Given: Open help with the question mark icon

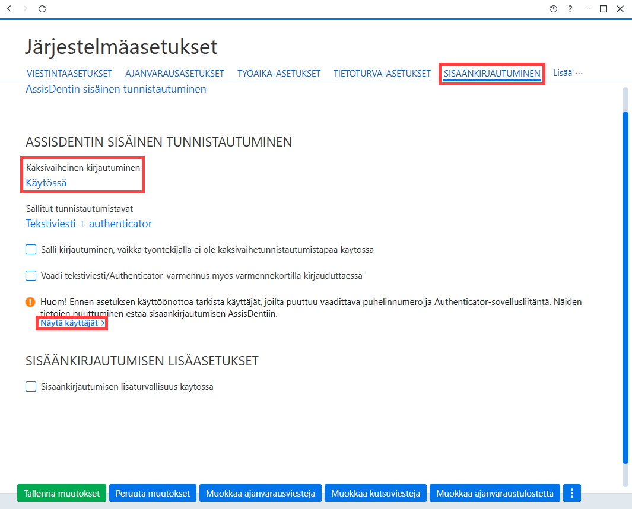Looking at the screenshot, I should pos(570,9).
